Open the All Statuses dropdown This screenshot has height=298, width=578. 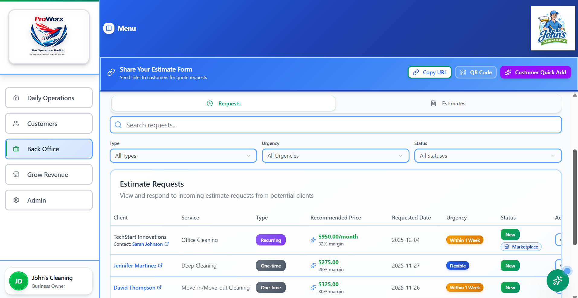point(487,155)
